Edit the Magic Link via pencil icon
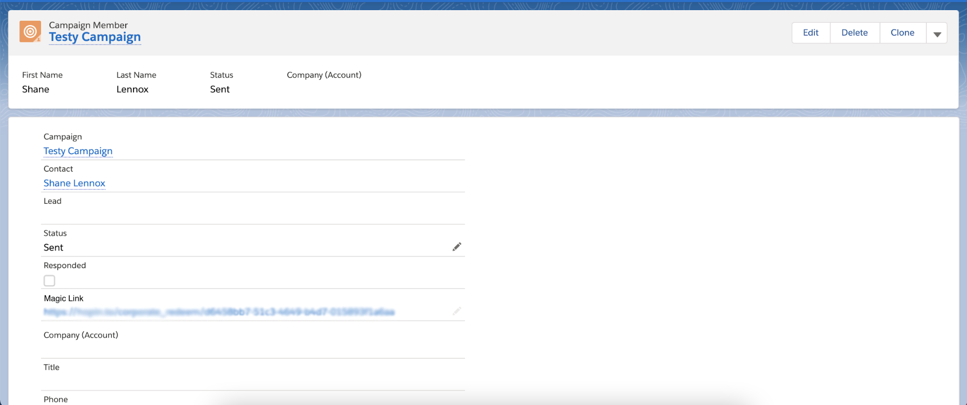967x405 pixels. coord(457,311)
